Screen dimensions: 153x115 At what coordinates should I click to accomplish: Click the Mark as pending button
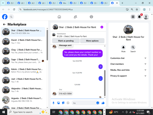(66, 41)
